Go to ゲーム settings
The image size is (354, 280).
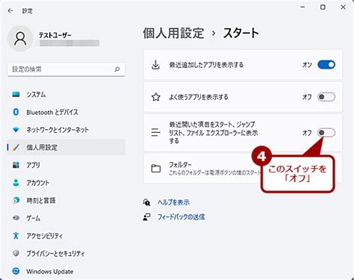pos(66,218)
